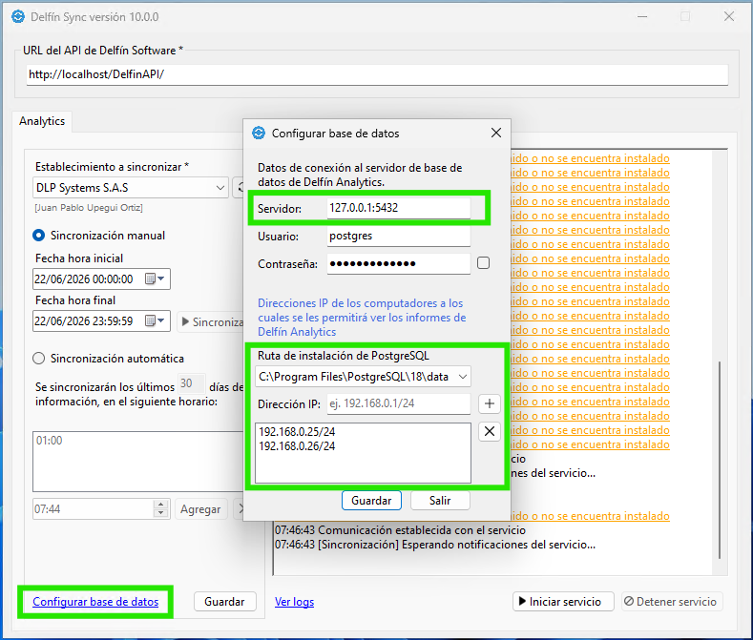Add the IP address with the plus button

coord(490,403)
